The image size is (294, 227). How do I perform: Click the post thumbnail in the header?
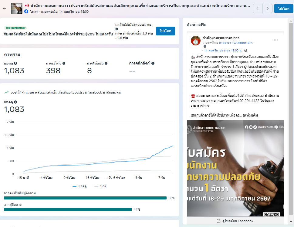pos(15,8)
